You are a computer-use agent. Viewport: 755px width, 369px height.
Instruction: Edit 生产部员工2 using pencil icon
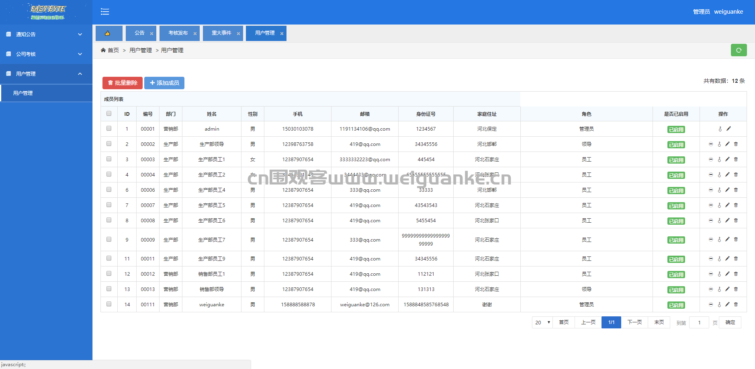(727, 174)
